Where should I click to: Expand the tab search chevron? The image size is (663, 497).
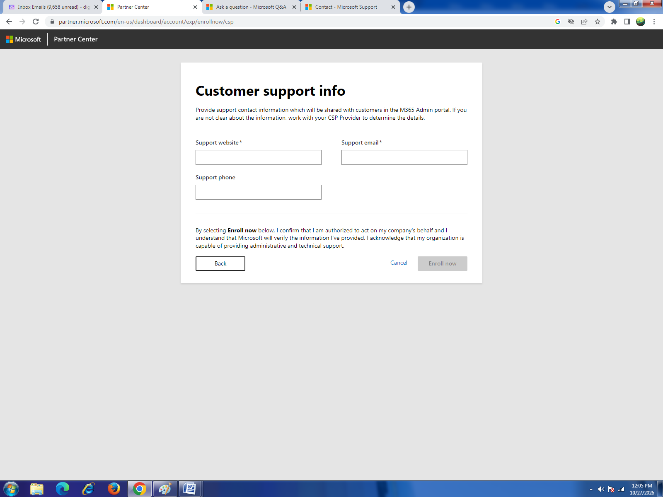tap(609, 7)
